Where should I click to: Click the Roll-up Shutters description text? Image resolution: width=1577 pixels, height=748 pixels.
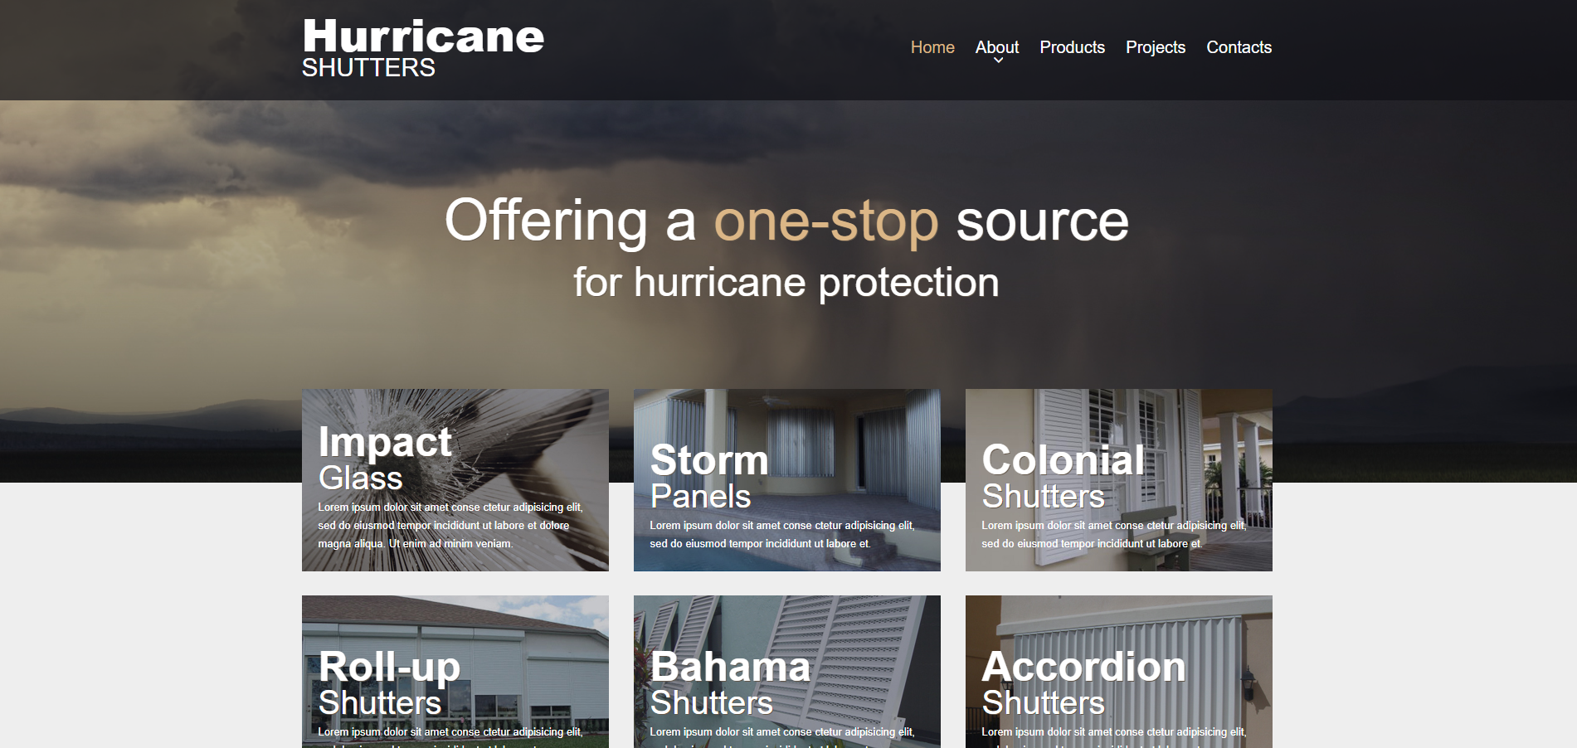[450, 732]
